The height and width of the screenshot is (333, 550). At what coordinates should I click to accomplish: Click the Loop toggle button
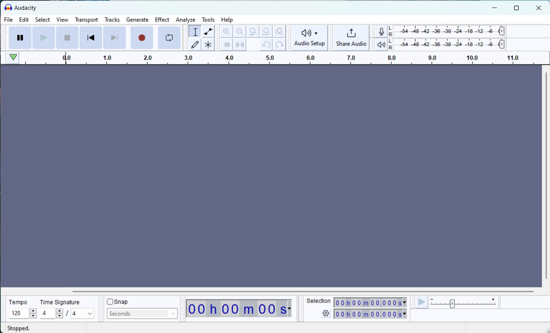(x=169, y=37)
